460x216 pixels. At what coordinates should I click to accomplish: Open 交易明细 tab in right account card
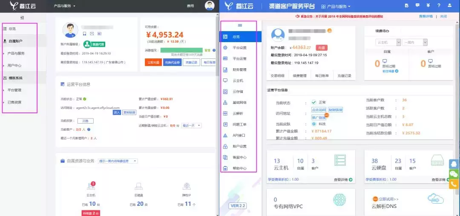[277, 75]
